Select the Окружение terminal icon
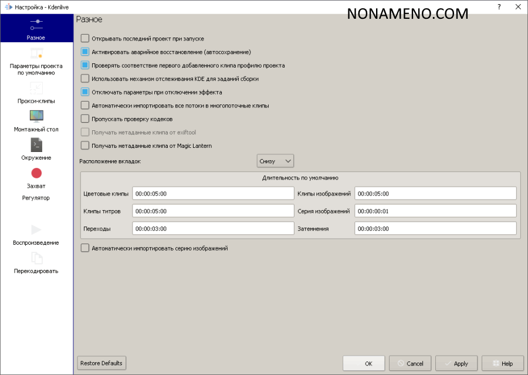This screenshot has height=375, width=528. [x=36, y=144]
